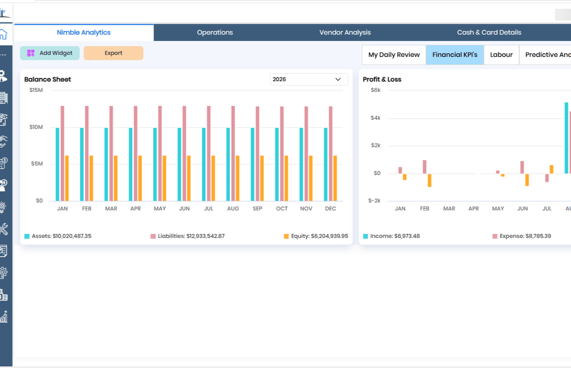The height and width of the screenshot is (368, 571).
Task: Click the JUN assets bar in Balance Sheet
Action: pyautogui.click(x=180, y=164)
